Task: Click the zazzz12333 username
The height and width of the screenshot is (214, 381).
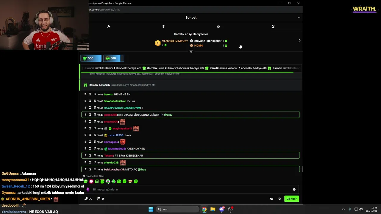Action: point(116,135)
